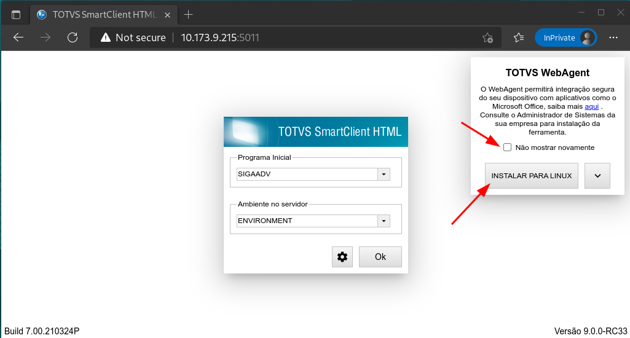Click the TOTVS WebAgent heading
The height and width of the screenshot is (338, 630).
point(547,73)
